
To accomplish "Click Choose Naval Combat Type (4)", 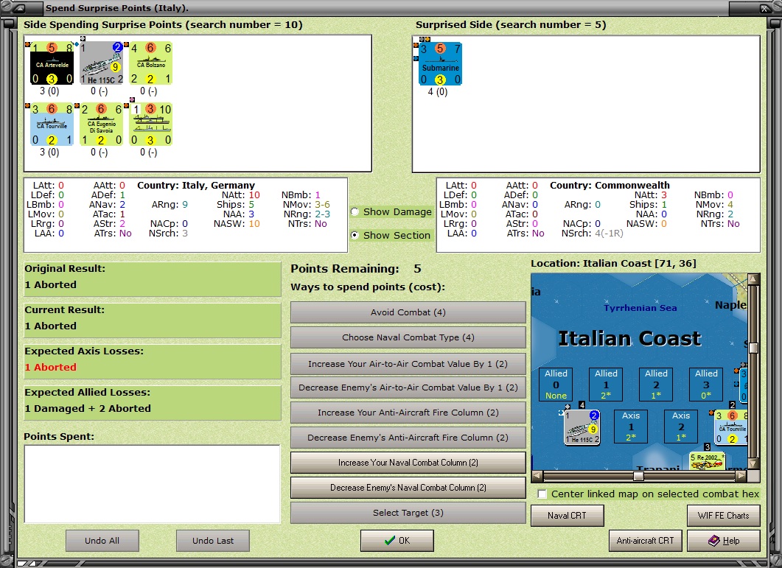I will [x=408, y=337].
